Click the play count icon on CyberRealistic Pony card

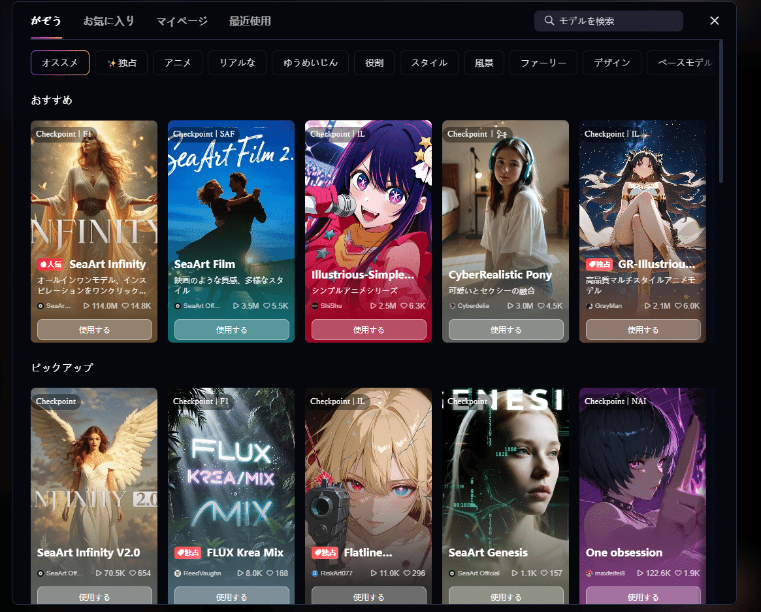pos(511,305)
